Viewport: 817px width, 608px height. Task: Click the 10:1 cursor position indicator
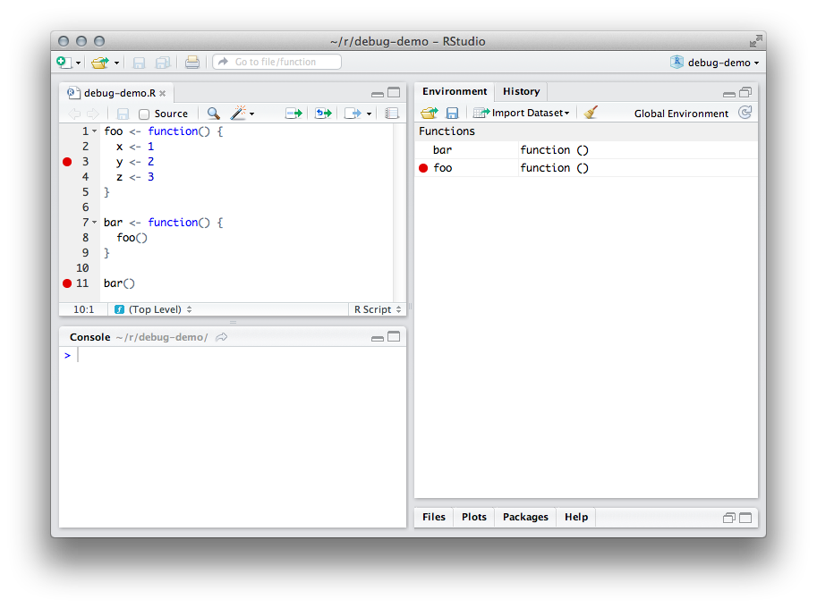pos(83,309)
